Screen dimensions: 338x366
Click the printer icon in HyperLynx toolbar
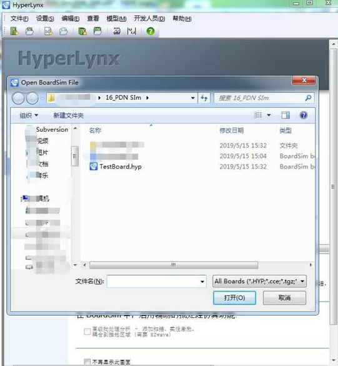coord(63,31)
